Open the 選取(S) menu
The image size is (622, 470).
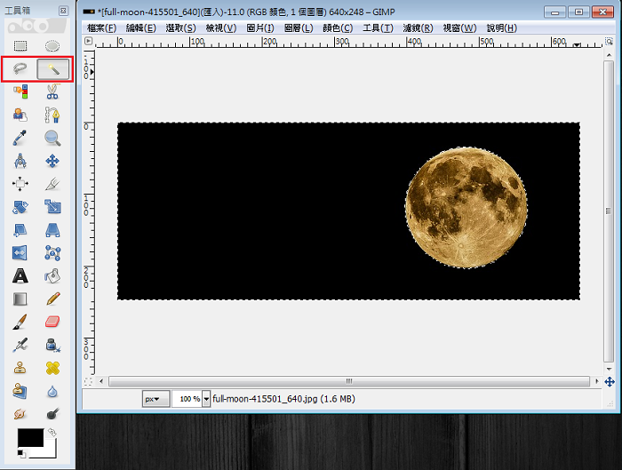tap(181, 28)
